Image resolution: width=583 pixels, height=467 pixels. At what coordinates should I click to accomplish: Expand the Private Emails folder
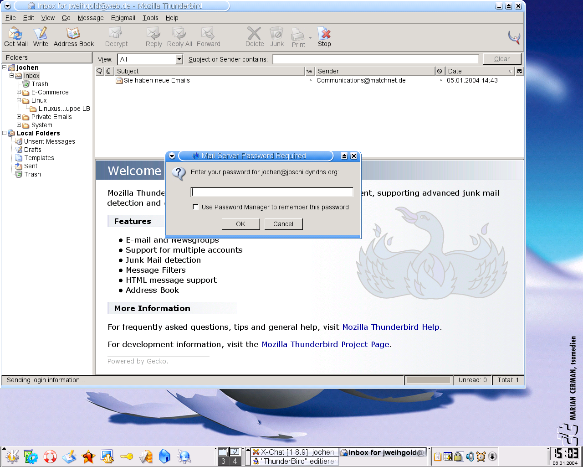[x=19, y=117]
